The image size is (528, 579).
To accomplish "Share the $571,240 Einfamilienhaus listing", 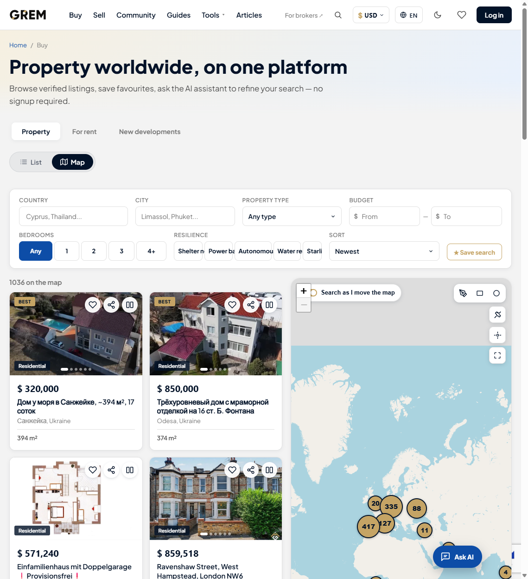I will click(x=111, y=470).
